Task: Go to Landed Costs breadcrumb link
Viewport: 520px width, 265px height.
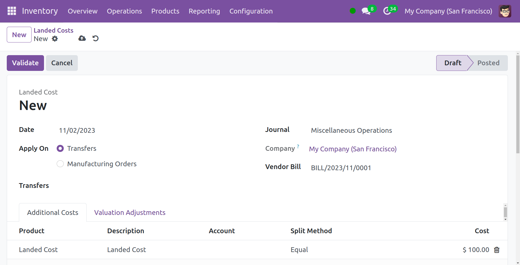Action: tap(54, 30)
